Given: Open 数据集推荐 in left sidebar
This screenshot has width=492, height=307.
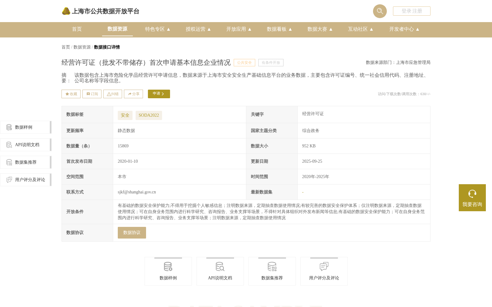Looking at the screenshot, I should [26, 162].
